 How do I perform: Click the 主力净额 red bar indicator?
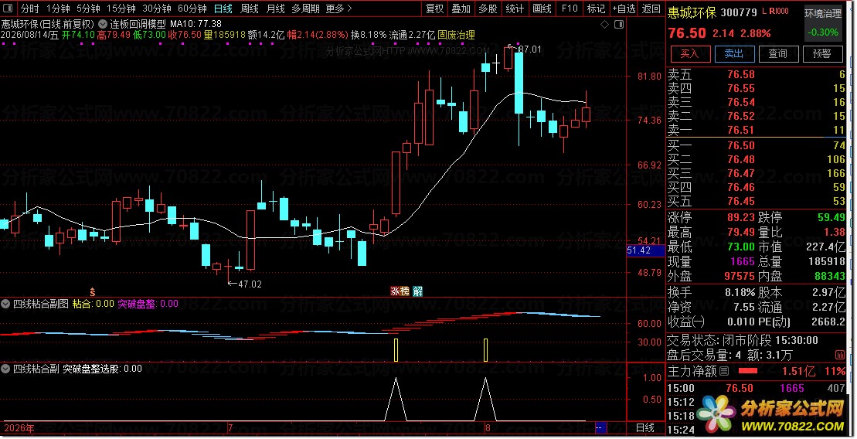pos(748,371)
